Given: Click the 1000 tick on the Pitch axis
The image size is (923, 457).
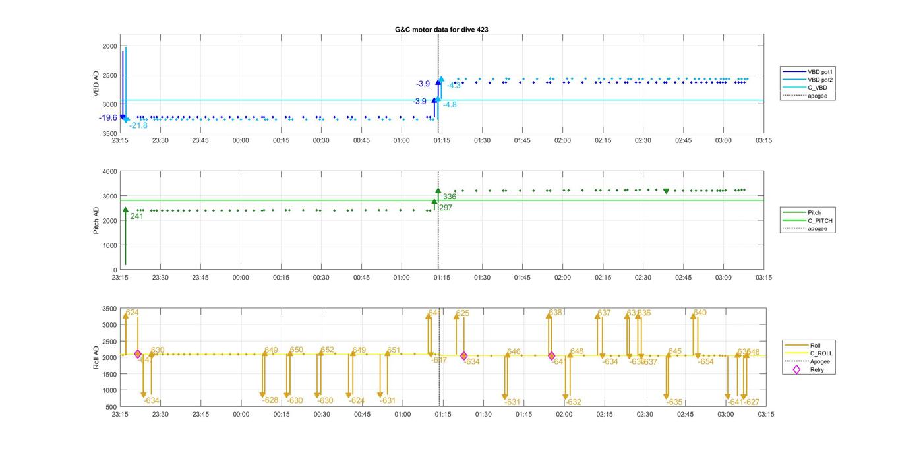Looking at the screenshot, I should pyautogui.click(x=109, y=245).
